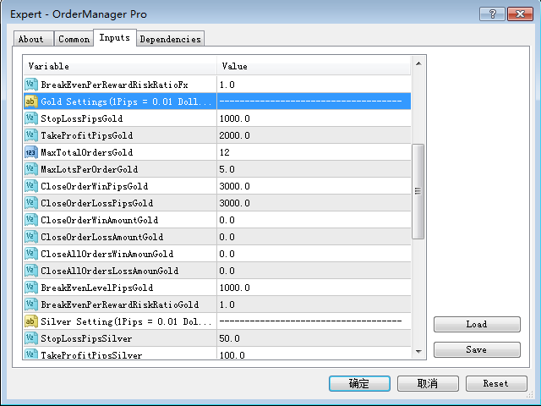Image resolution: width=541 pixels, height=406 pixels.
Task: Click the icon next to StopLossPipsGold
Action: pos(31,118)
